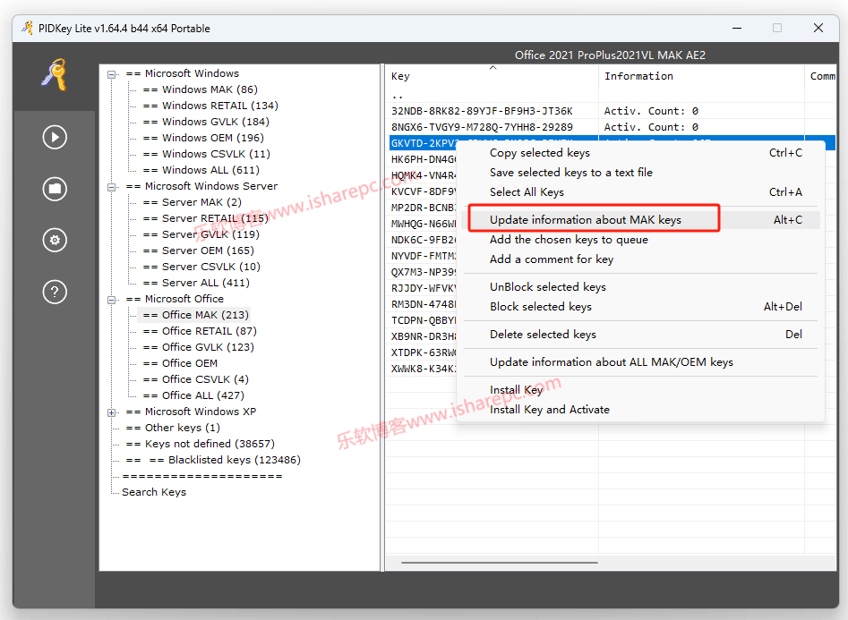Click the play/start icon in sidebar

click(55, 137)
